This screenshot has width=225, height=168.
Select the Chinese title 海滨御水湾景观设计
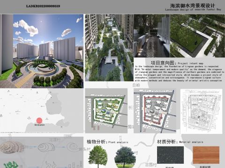(x=193, y=6)
